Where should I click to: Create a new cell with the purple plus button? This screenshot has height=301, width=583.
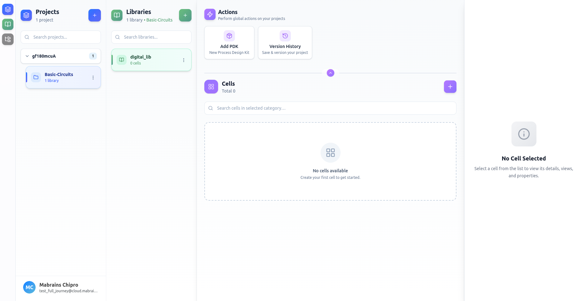tap(450, 87)
